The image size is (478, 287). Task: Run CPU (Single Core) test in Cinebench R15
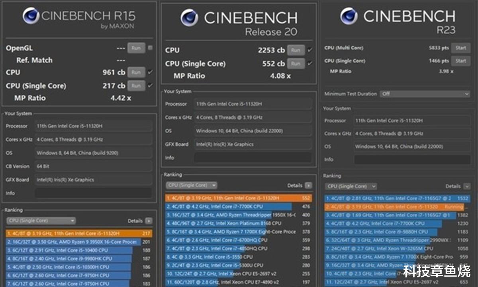point(136,86)
